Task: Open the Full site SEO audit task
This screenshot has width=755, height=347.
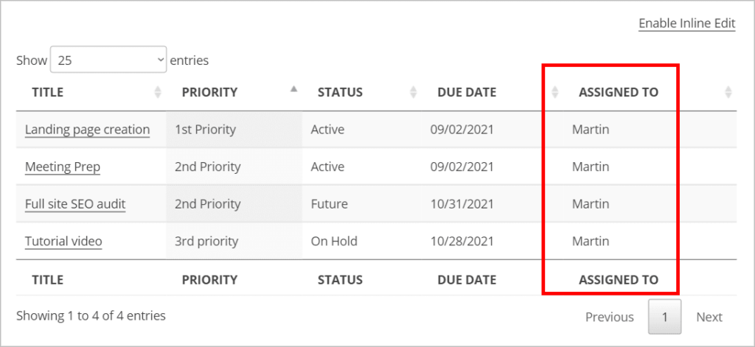Action: pos(75,204)
